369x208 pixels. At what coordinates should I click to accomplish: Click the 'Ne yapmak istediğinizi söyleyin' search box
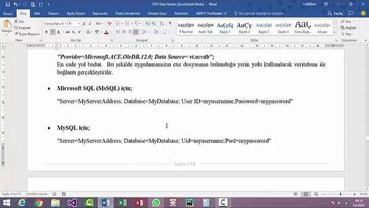click(259, 14)
